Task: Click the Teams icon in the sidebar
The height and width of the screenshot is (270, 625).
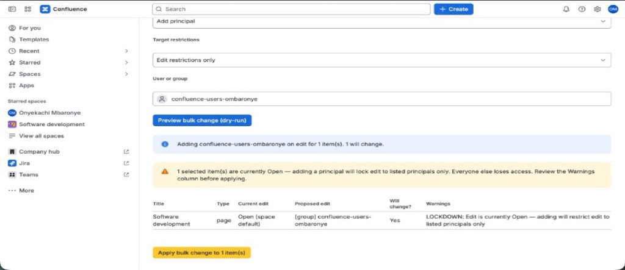Action: [12, 175]
